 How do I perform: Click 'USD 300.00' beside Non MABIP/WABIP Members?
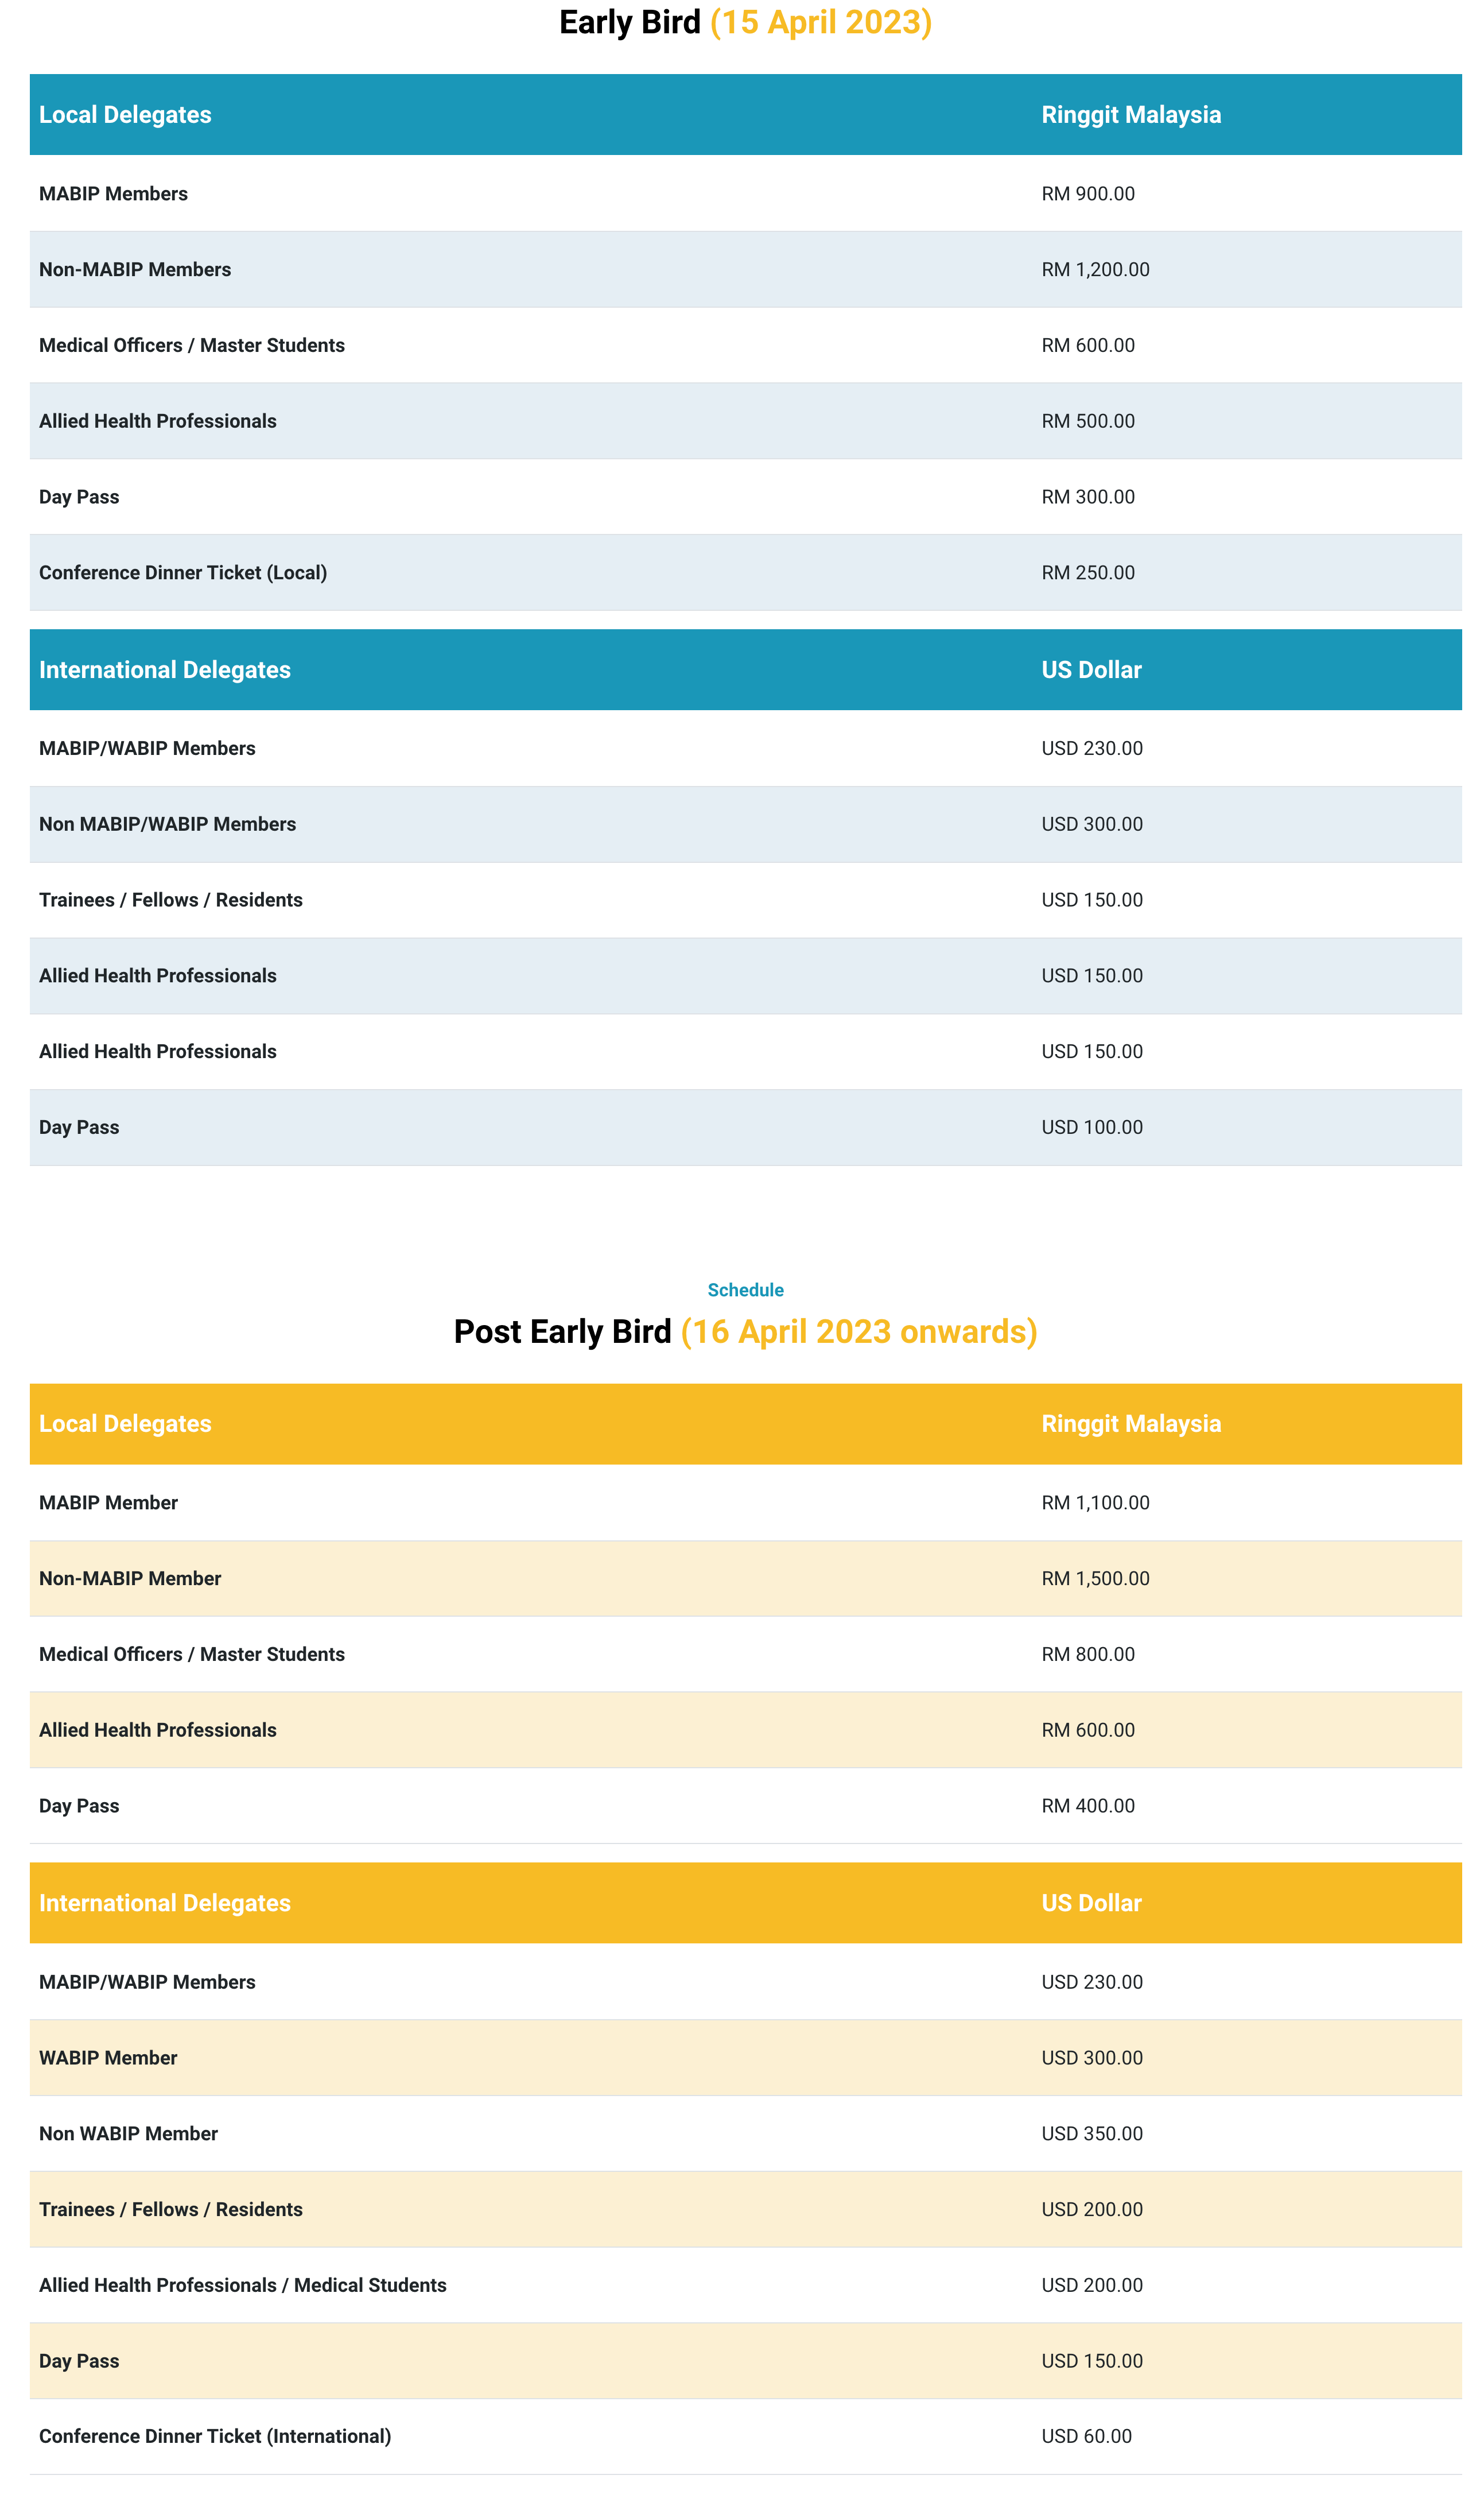(x=1092, y=824)
